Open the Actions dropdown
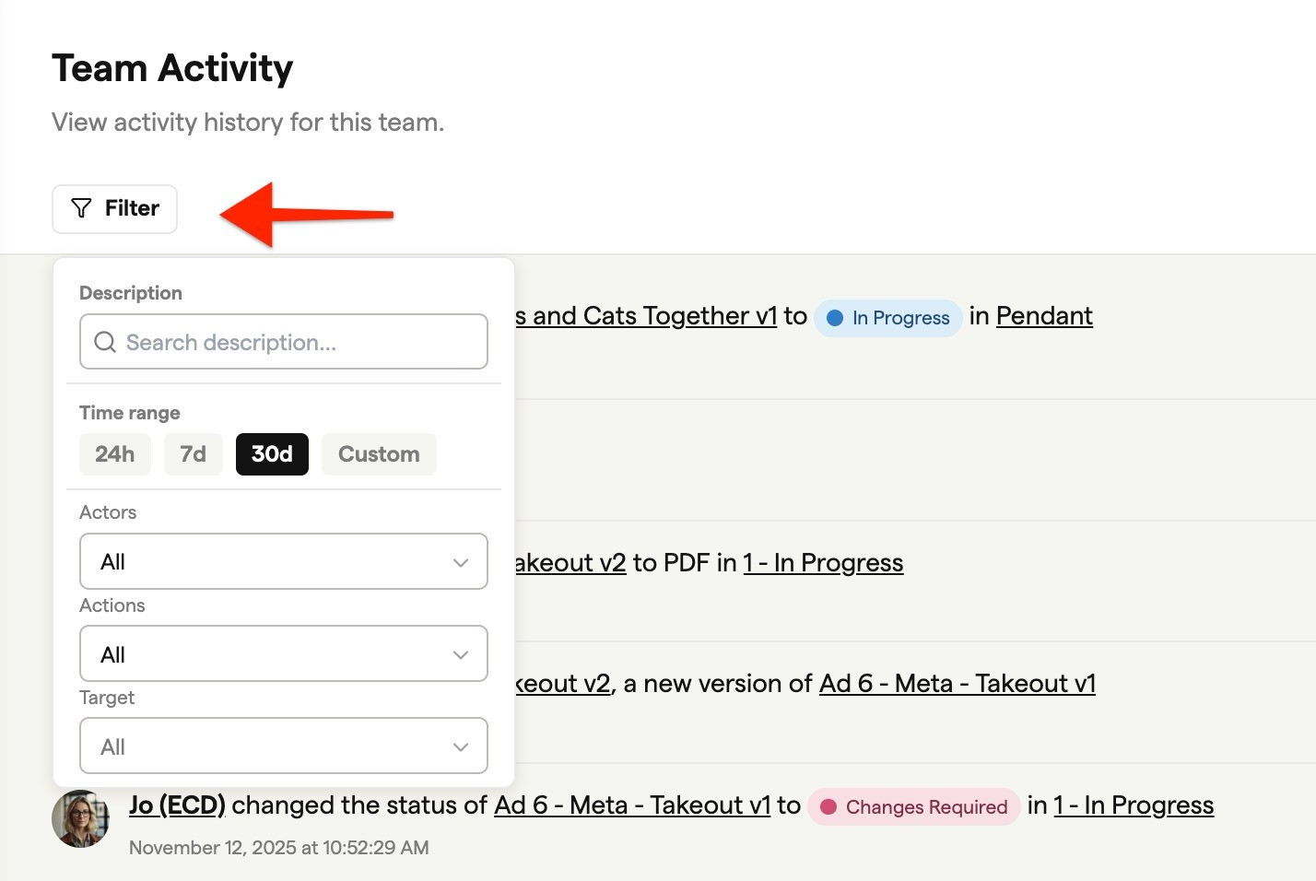 283,654
